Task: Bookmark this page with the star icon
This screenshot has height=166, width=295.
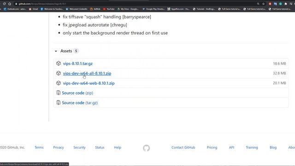Action: click(263, 4)
